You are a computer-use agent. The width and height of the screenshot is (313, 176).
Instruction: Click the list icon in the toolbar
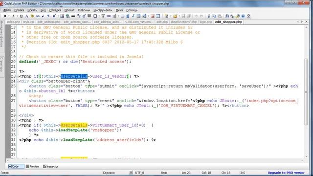(114, 16)
